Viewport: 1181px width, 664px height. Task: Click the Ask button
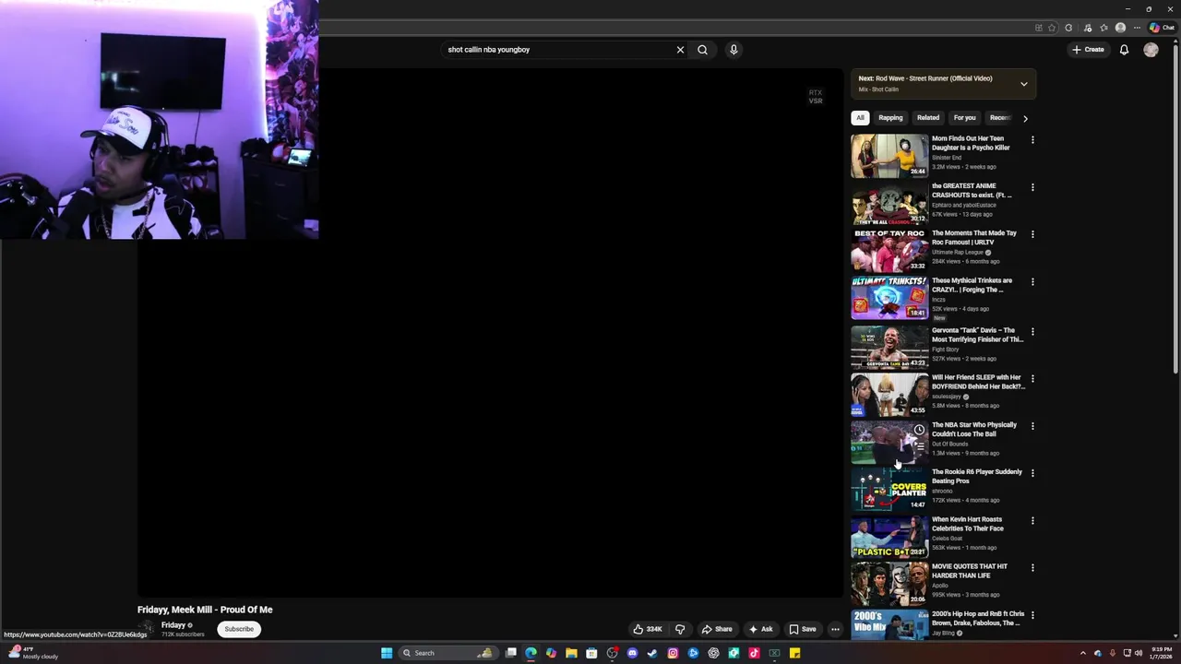pos(760,629)
